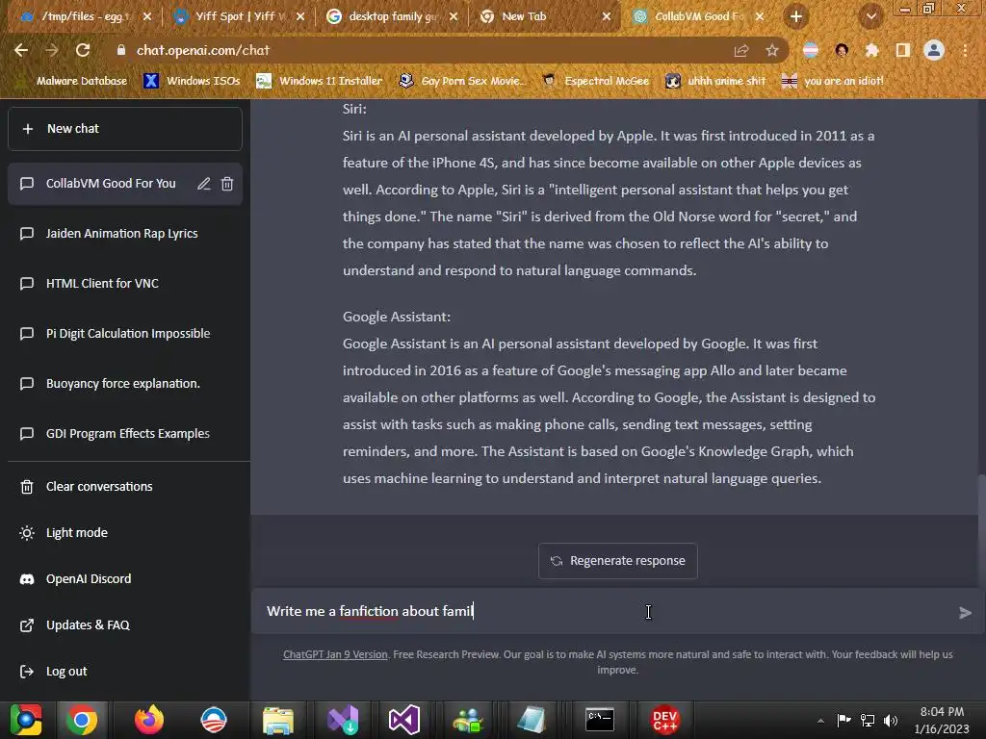
Task: Rename CollabVM Good For You chat
Action: (x=204, y=184)
